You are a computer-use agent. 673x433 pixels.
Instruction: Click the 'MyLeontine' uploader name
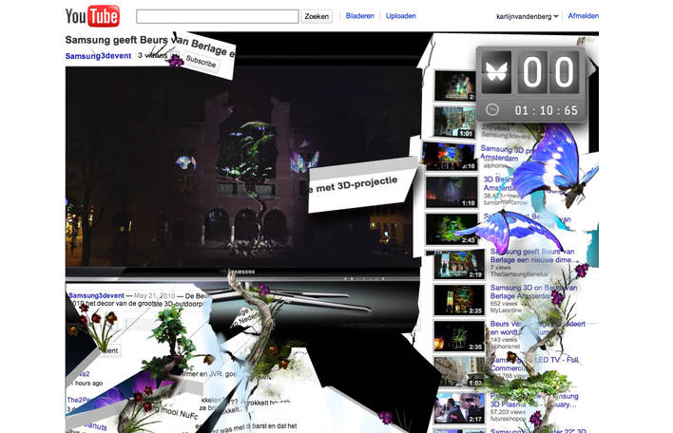(x=506, y=310)
